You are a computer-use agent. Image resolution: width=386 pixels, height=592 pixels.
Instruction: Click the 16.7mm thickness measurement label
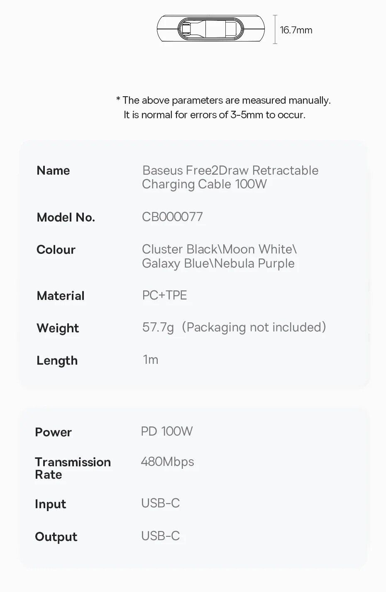[x=296, y=30]
